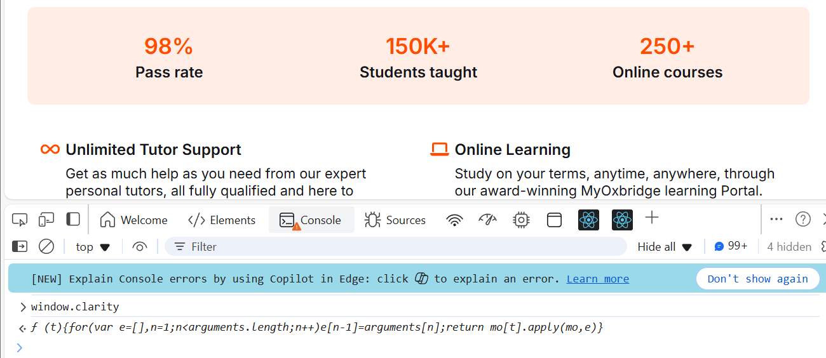Click the Don't show again button
This screenshot has width=826, height=358.
(757, 279)
